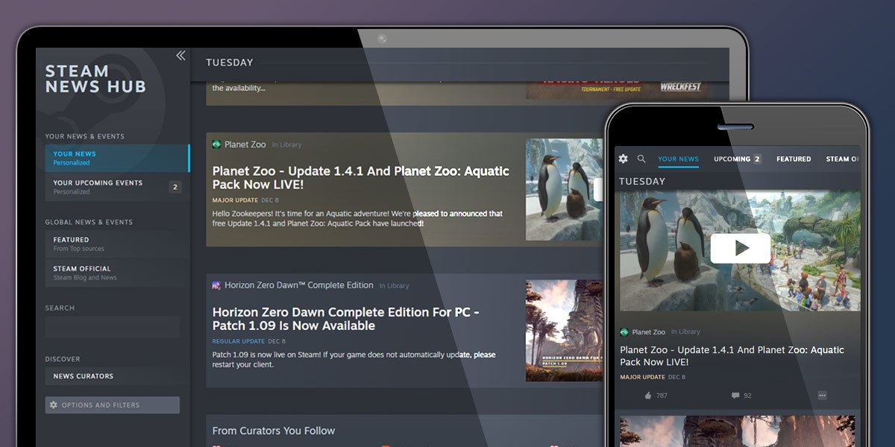Viewport: 895px width, 447px height.
Task: Open Steam Official blog and news
Action: 82,271
